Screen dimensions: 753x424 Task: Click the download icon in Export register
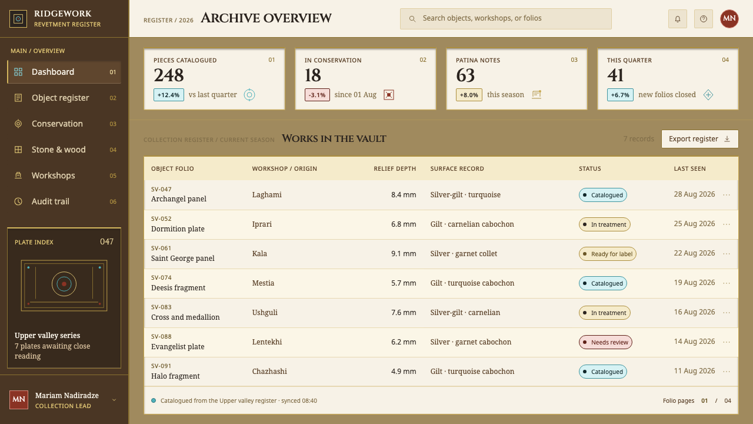point(727,139)
